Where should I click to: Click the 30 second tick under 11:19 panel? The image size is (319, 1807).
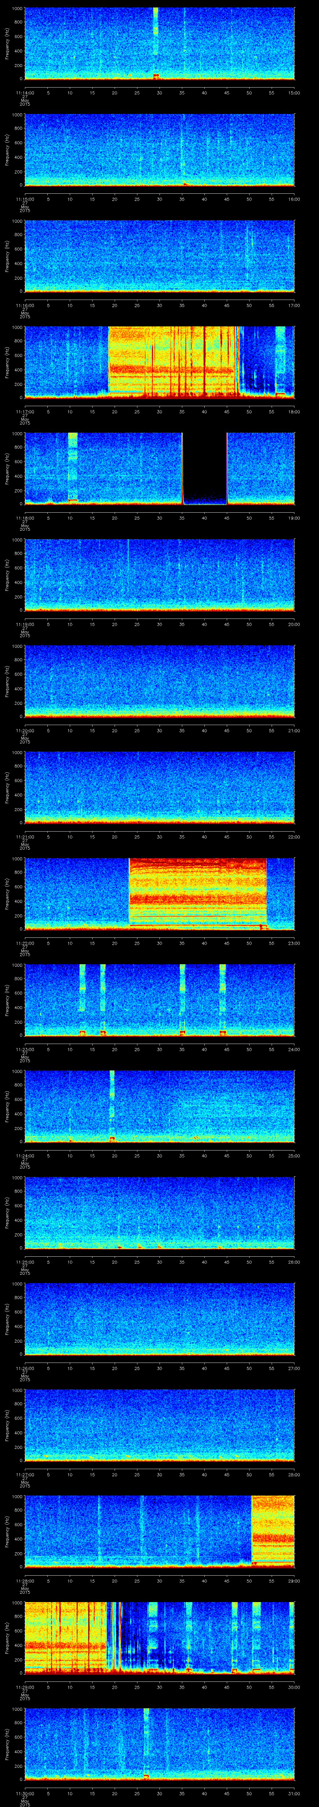tap(159, 624)
